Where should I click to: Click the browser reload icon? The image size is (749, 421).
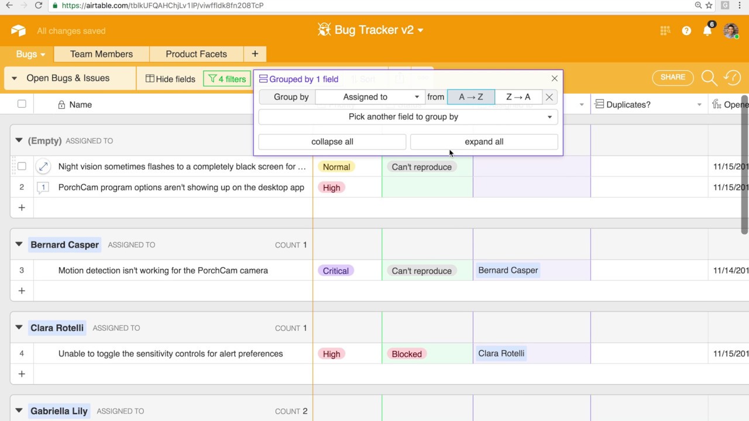39,5
